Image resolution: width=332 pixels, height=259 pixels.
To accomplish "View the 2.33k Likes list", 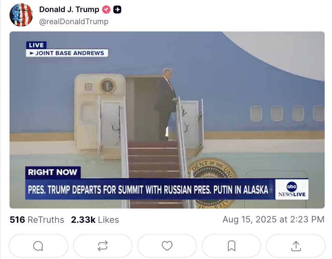I will 95,219.
